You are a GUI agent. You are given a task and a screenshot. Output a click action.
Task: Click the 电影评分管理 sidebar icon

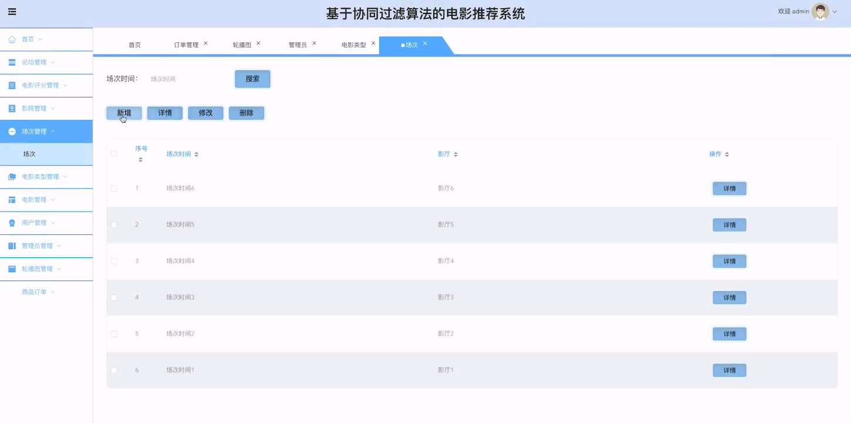(x=12, y=85)
